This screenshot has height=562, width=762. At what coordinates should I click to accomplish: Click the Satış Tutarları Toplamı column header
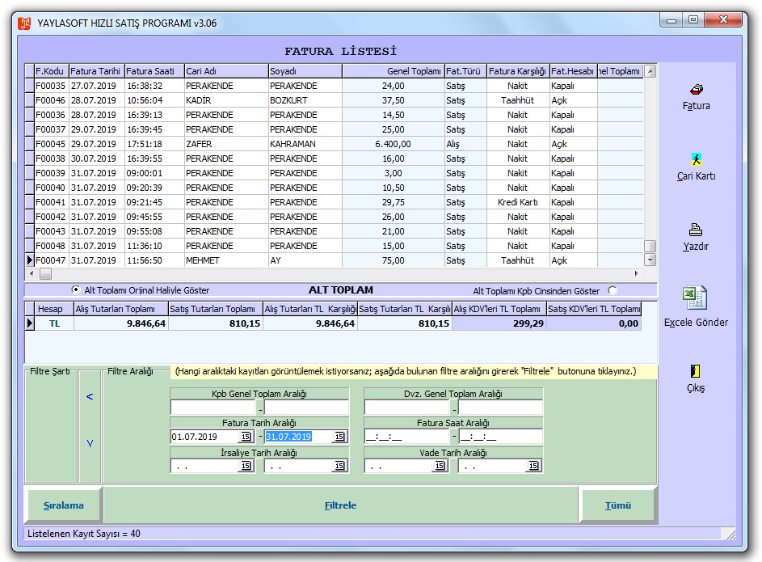[x=215, y=309]
